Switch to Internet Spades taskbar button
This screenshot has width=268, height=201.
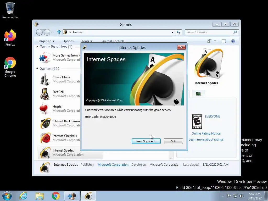[x=88, y=196]
